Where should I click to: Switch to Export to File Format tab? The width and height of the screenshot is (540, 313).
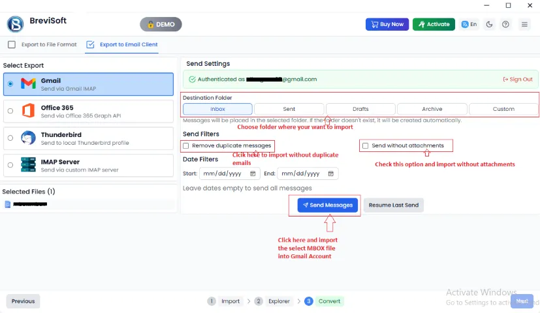(x=42, y=45)
